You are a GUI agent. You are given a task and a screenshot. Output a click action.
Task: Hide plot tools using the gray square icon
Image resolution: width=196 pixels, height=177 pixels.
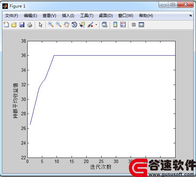pos(134,25)
